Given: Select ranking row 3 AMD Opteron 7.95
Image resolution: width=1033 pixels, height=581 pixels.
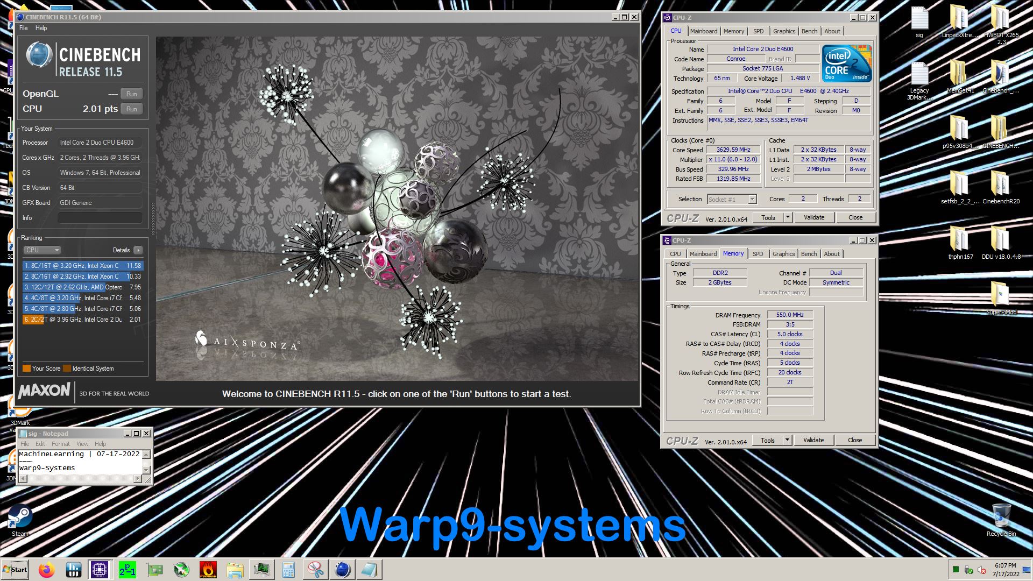Looking at the screenshot, I should pos(83,287).
